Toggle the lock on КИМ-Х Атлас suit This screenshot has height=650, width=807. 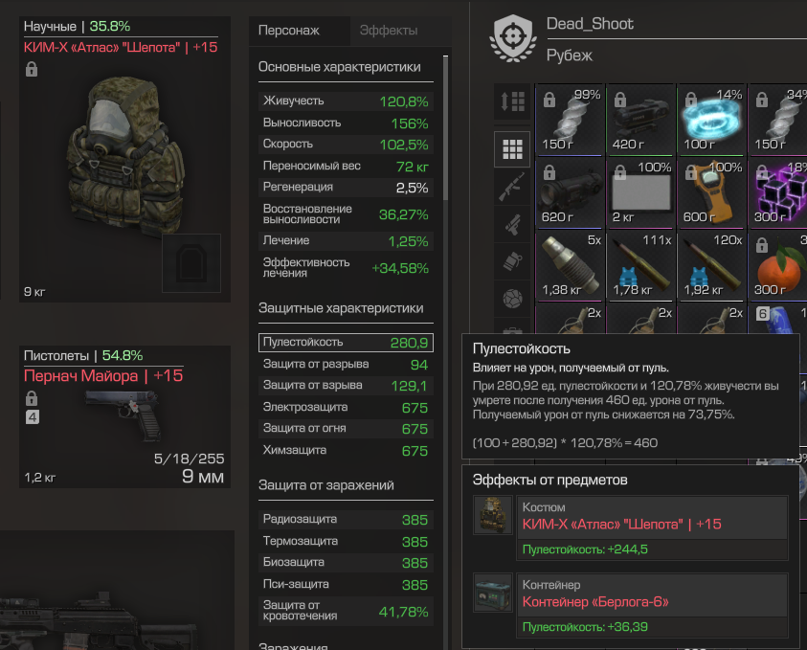[x=32, y=69]
